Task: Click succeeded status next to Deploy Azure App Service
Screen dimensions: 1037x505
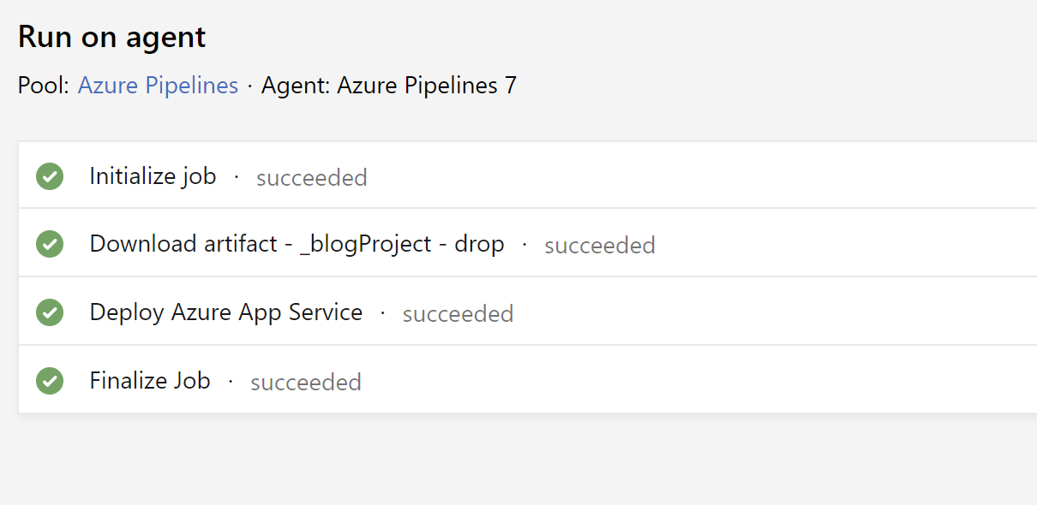Action: click(458, 314)
